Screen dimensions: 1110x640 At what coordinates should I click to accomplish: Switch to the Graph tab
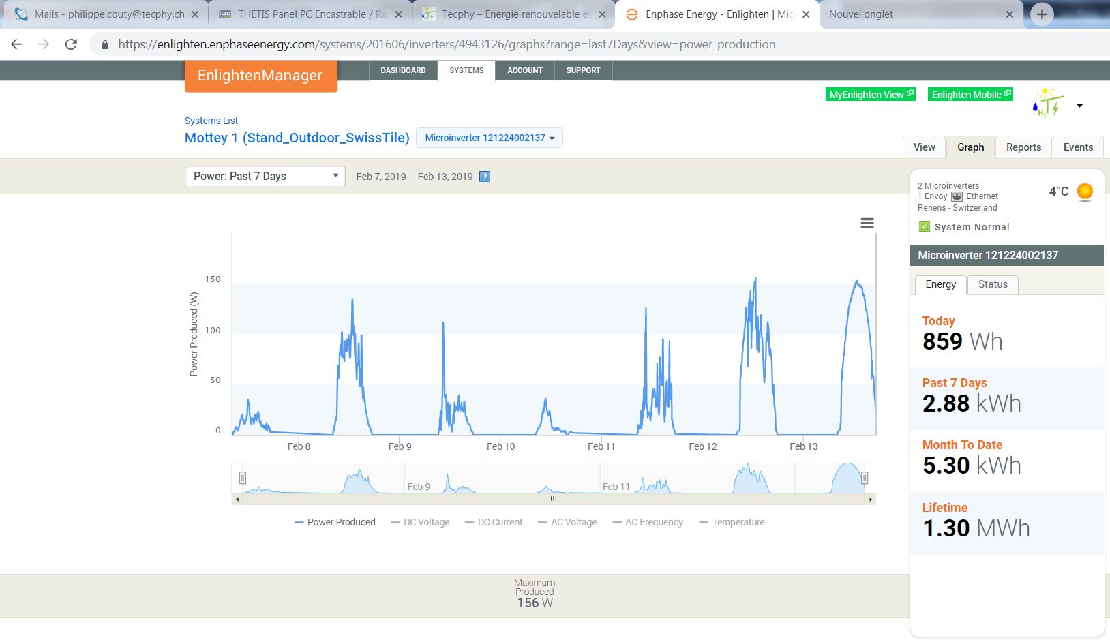click(970, 147)
